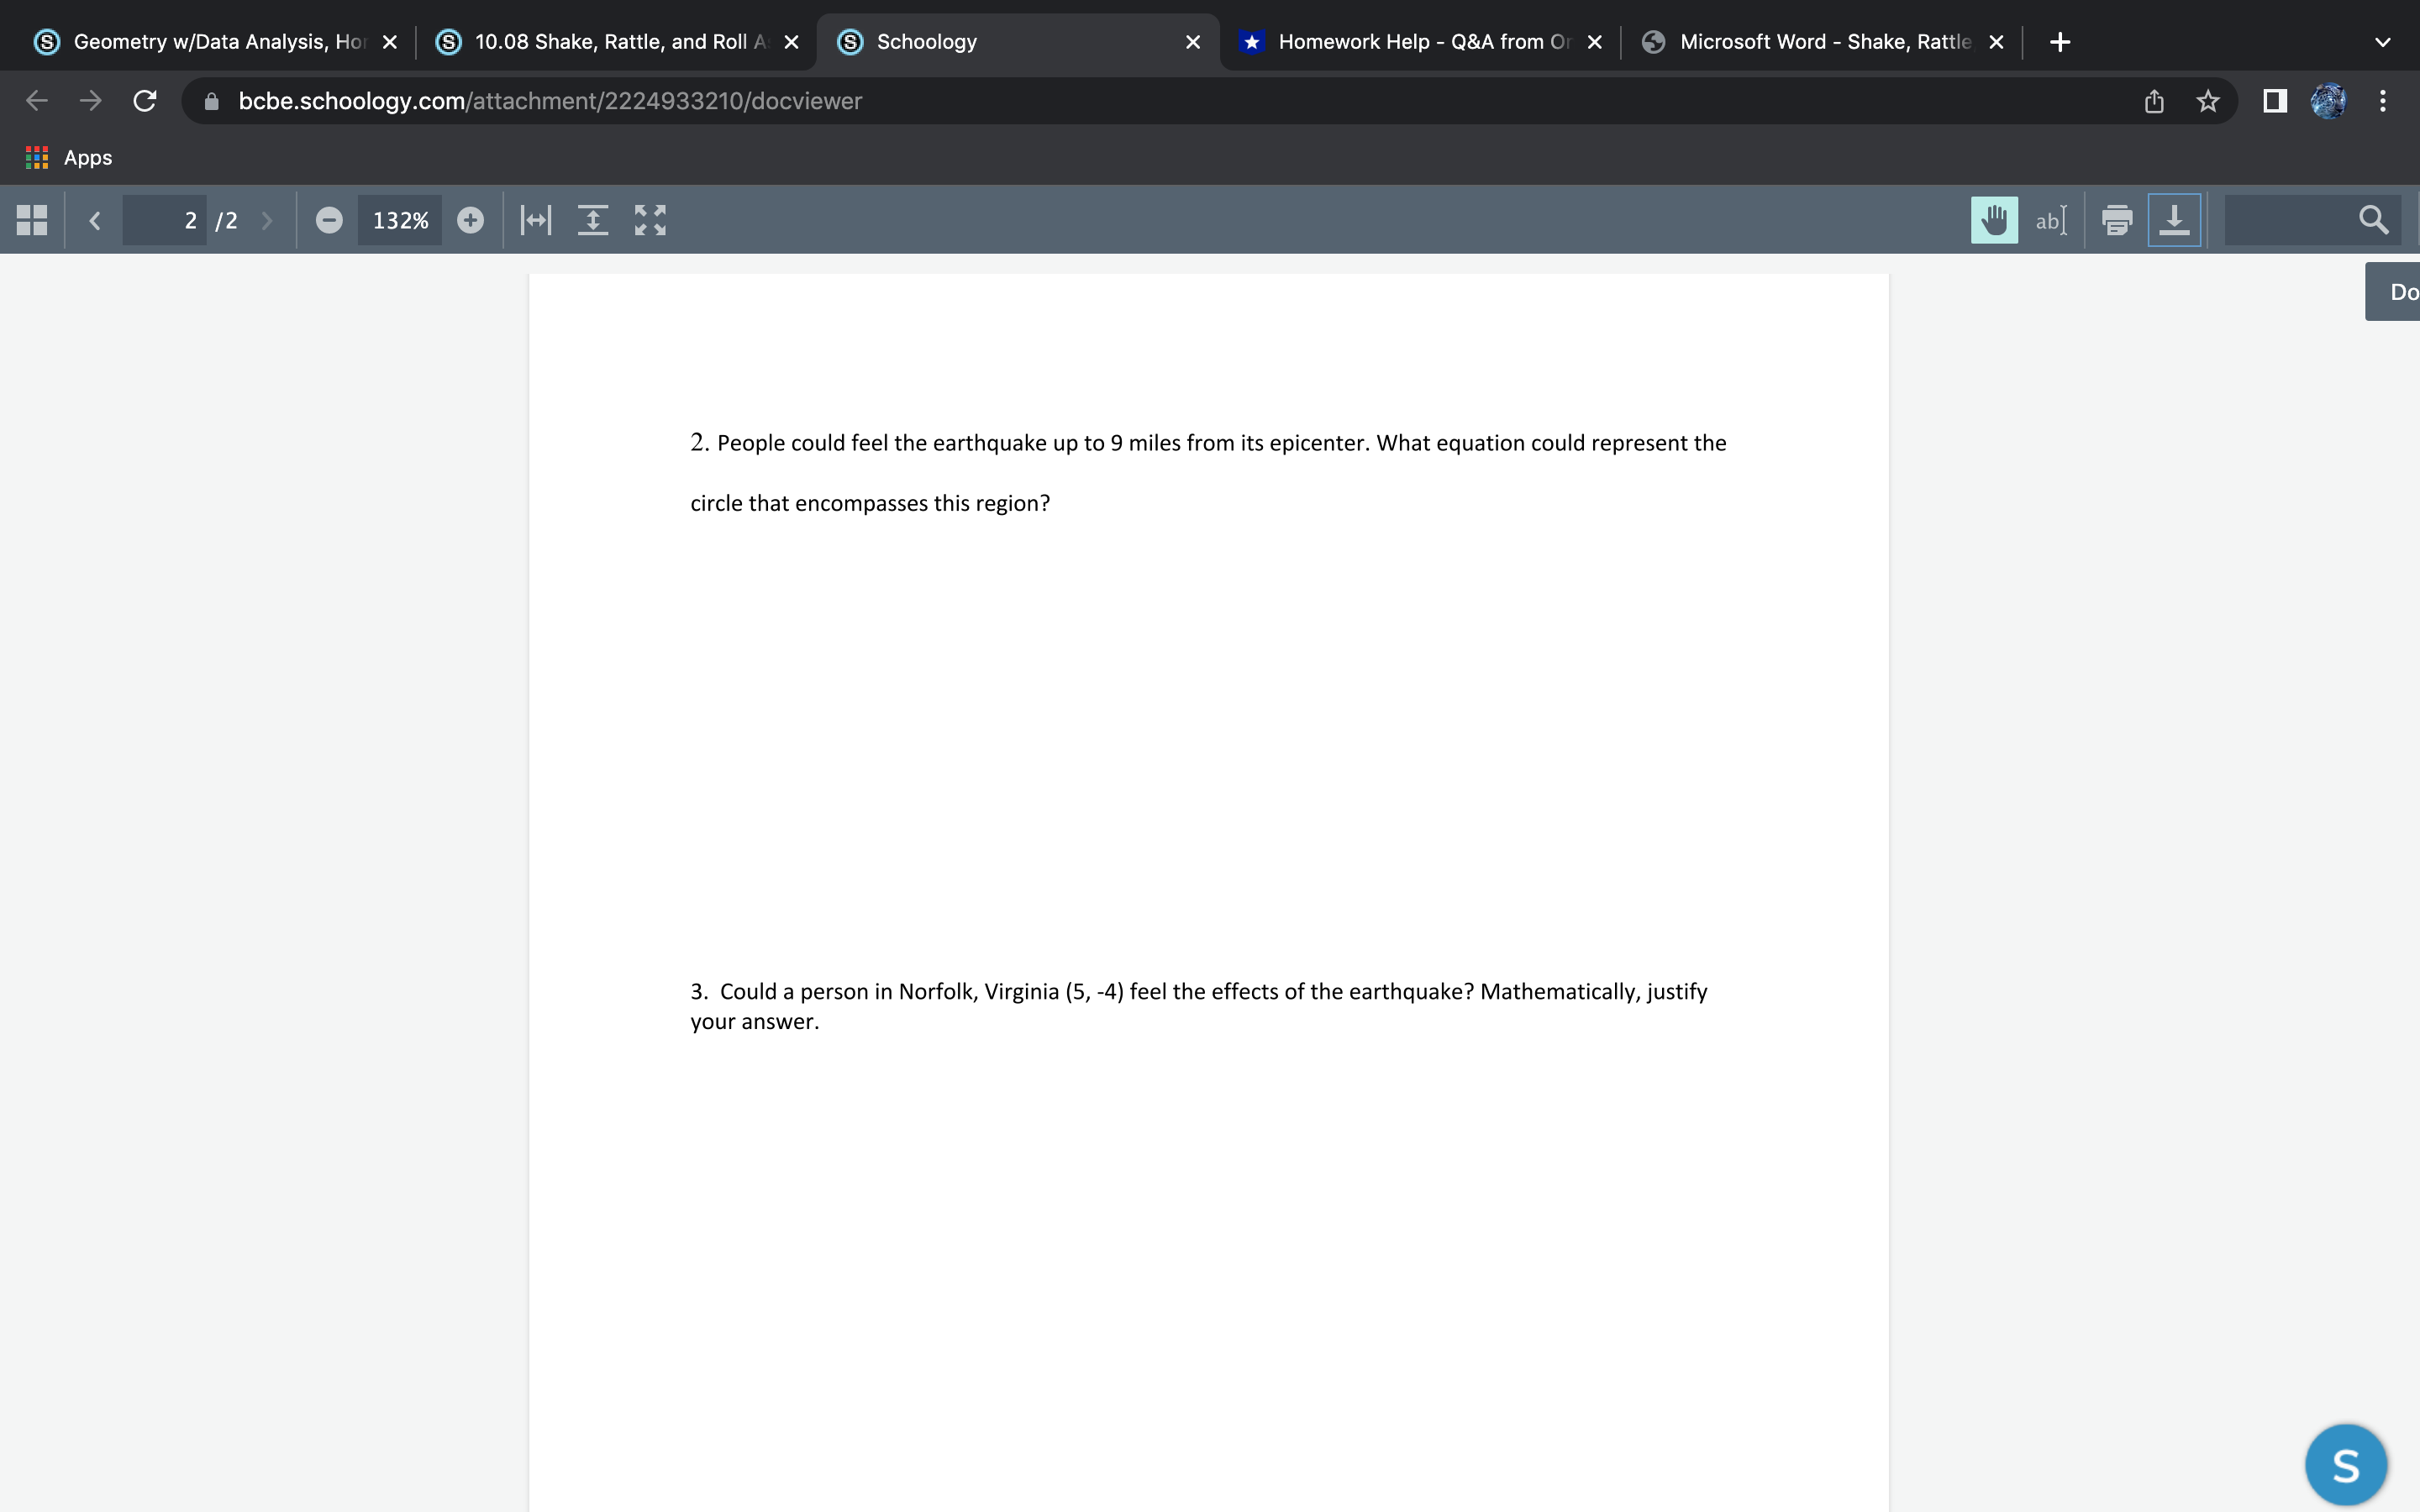Fit document to page height

pos(593,220)
